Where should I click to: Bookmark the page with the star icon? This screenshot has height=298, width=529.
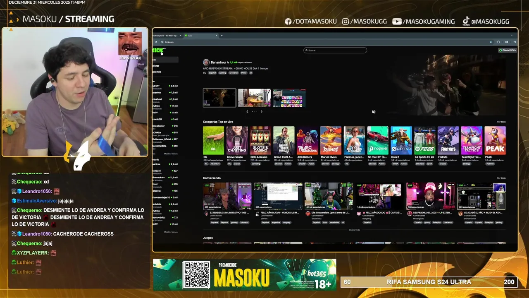click(x=491, y=42)
